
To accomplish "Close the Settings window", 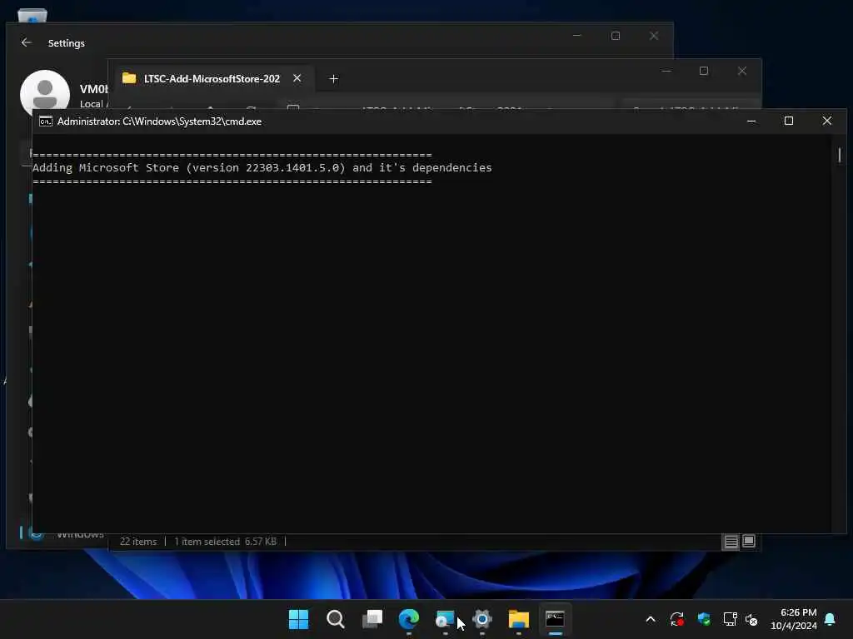I will 654,36.
